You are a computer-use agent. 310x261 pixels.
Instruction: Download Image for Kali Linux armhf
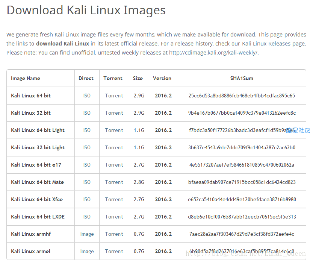point(87,234)
